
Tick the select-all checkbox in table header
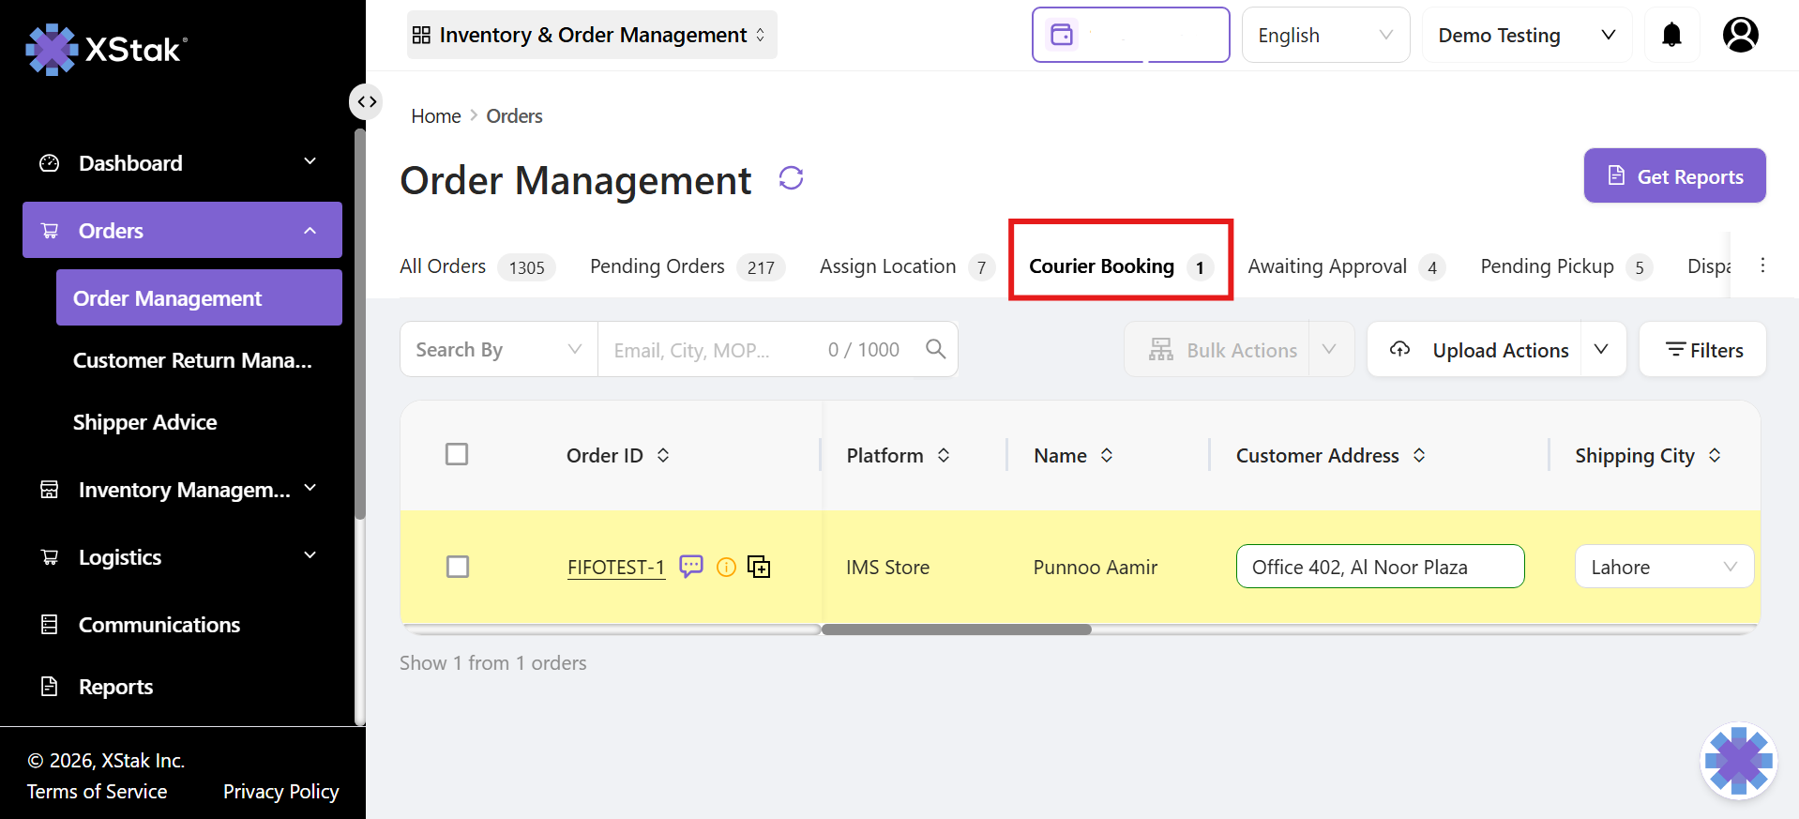coord(457,454)
